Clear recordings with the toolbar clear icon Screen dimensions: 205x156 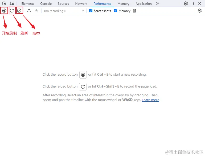19,11
